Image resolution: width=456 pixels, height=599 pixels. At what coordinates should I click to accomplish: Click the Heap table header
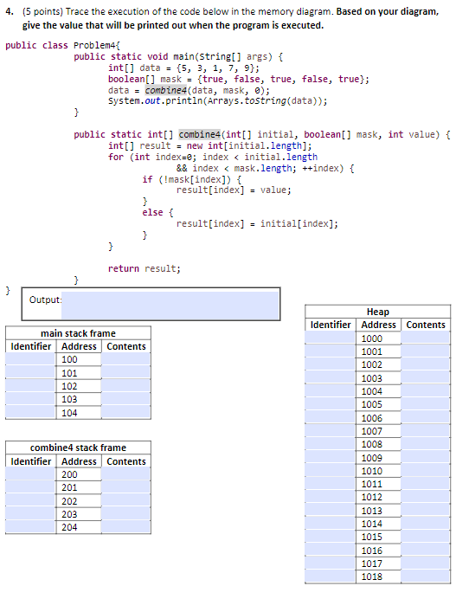click(378, 312)
